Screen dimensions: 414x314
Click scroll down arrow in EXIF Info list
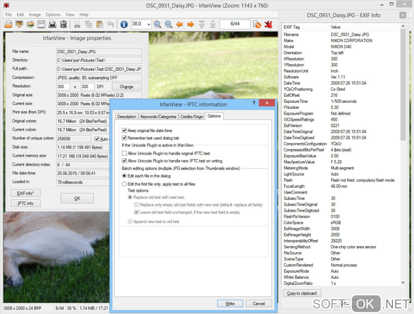pos(403,282)
